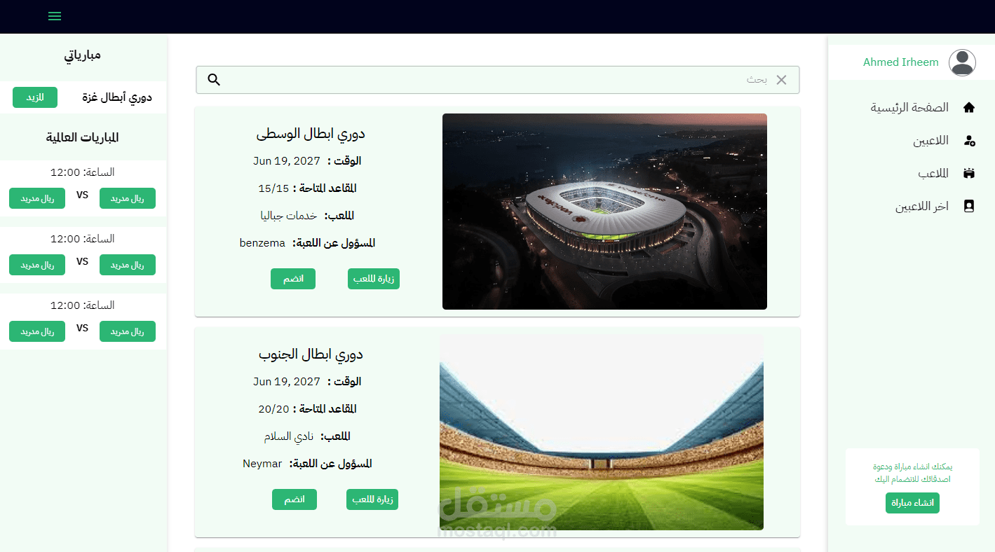Open الصفحة الرئيسية menu item

909,107
